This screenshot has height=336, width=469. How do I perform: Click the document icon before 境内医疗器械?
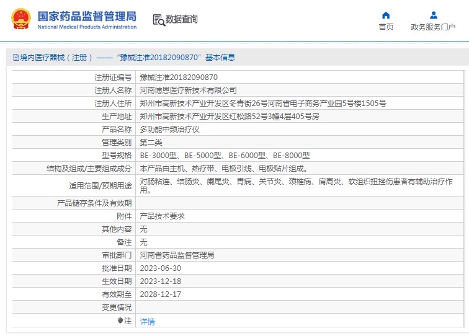[16, 58]
